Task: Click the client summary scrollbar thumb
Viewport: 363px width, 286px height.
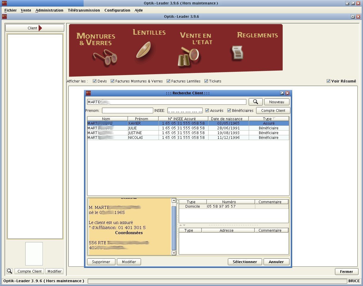Action: point(174,228)
